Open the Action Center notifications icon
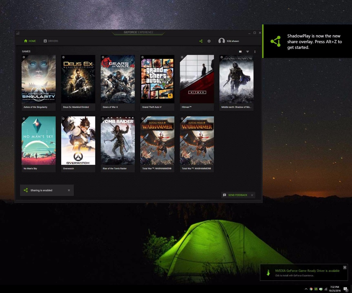The height and width of the screenshot is (293, 352). pyautogui.click(x=346, y=289)
